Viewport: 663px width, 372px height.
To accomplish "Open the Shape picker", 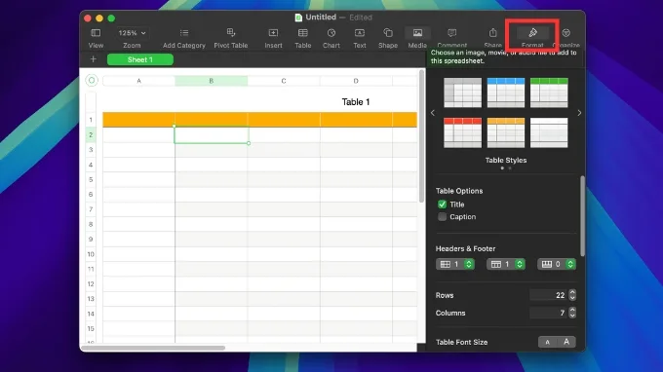I will 388,32.
